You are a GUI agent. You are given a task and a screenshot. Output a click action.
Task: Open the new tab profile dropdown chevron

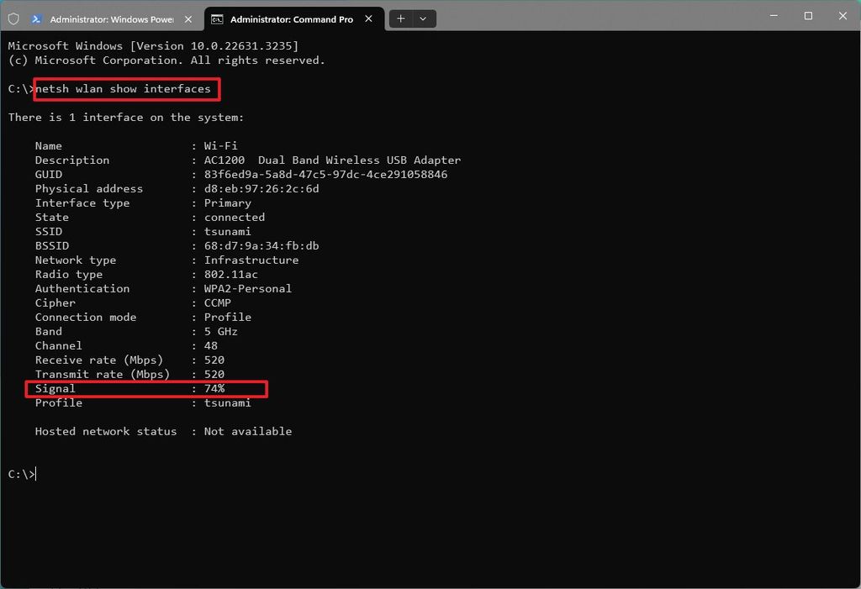coord(423,18)
